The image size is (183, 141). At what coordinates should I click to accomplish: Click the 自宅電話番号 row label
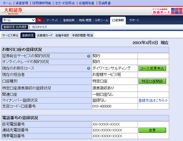tap(14, 124)
